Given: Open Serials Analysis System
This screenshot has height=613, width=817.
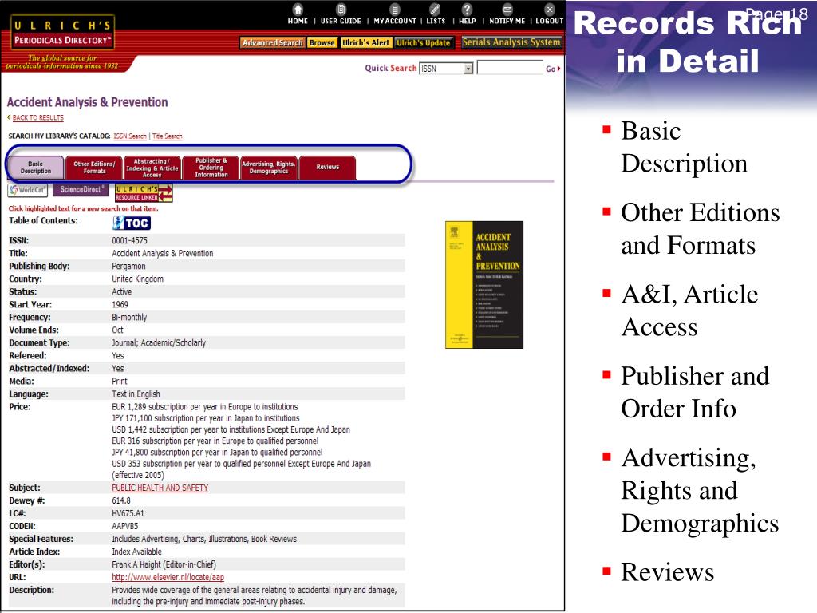Looking at the screenshot, I should tap(511, 42).
